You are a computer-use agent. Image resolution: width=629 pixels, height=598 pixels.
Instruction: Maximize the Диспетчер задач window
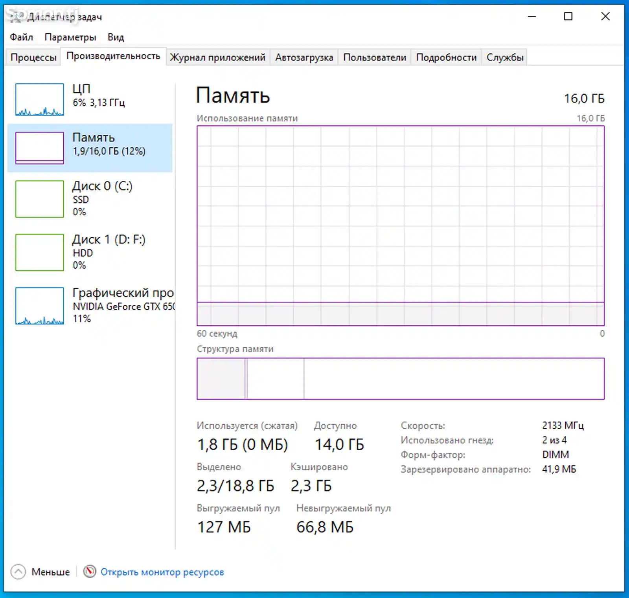[568, 17]
